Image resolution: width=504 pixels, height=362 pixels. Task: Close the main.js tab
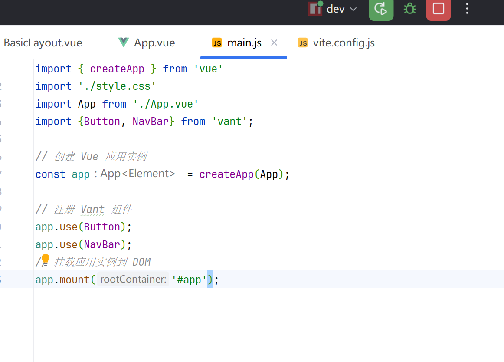coord(274,43)
